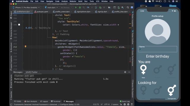Screen dimensions: 190x106
Task: Open the Refactor menu
Action: click(x=73, y=1)
